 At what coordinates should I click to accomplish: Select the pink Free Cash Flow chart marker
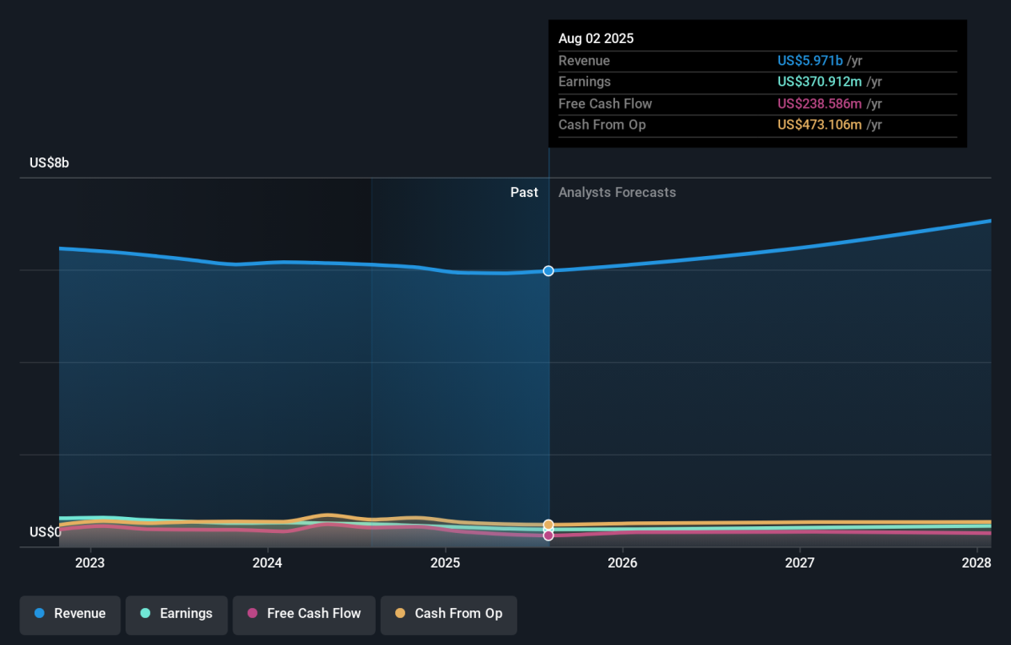click(548, 536)
